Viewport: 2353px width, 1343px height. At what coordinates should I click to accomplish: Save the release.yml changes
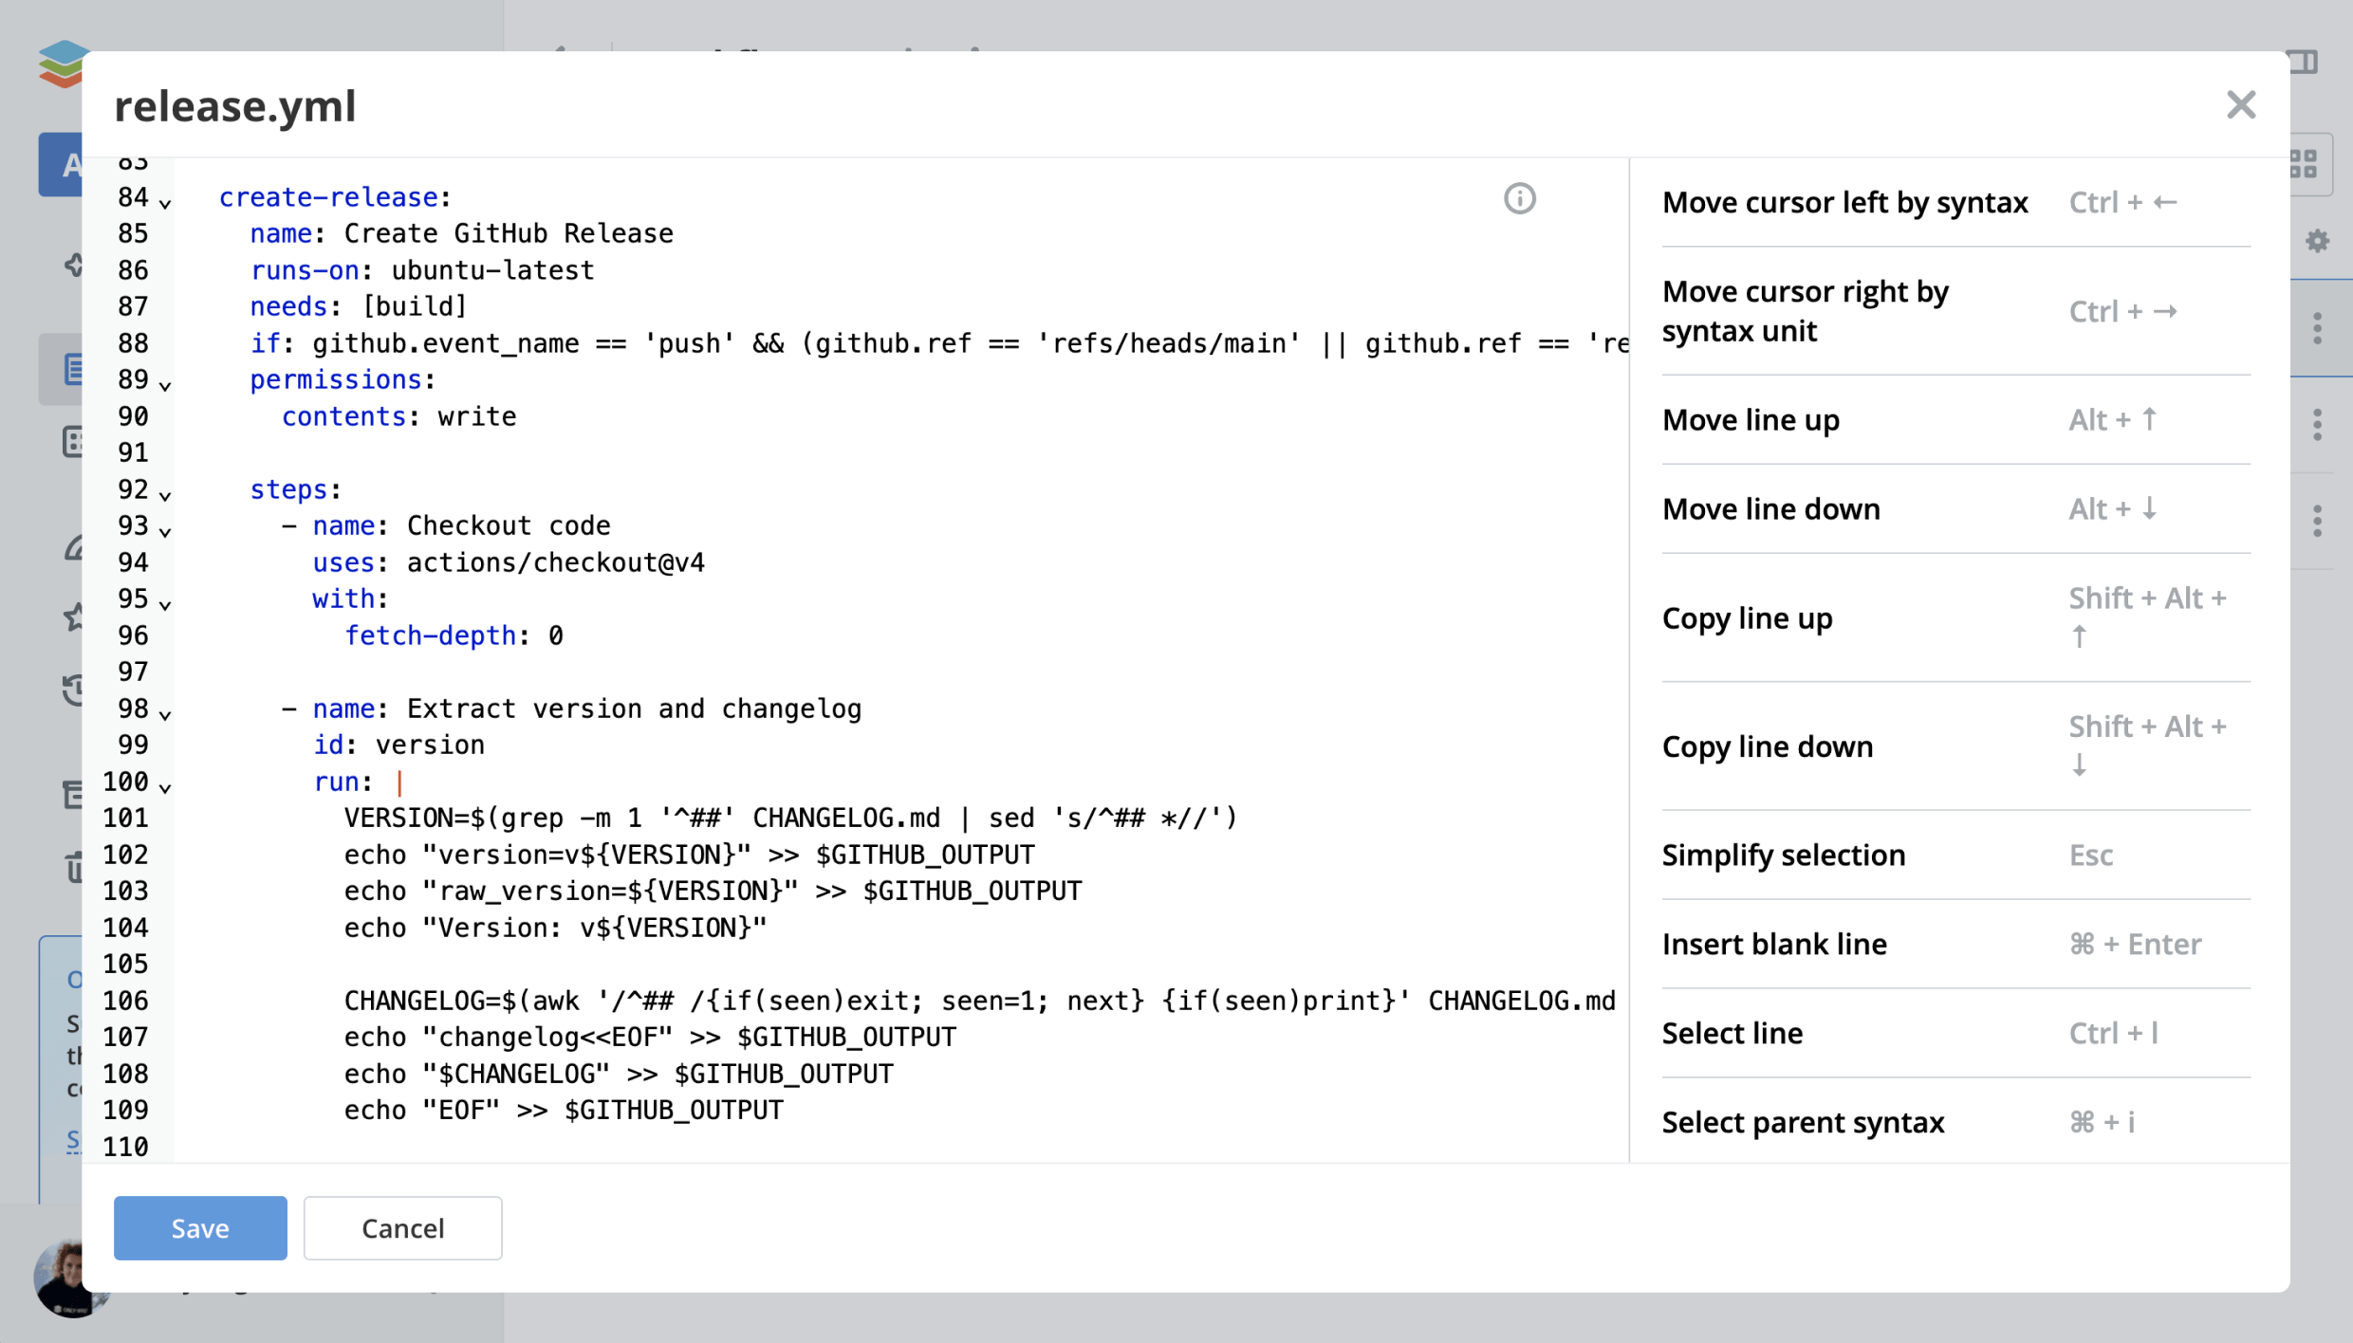[x=200, y=1228]
